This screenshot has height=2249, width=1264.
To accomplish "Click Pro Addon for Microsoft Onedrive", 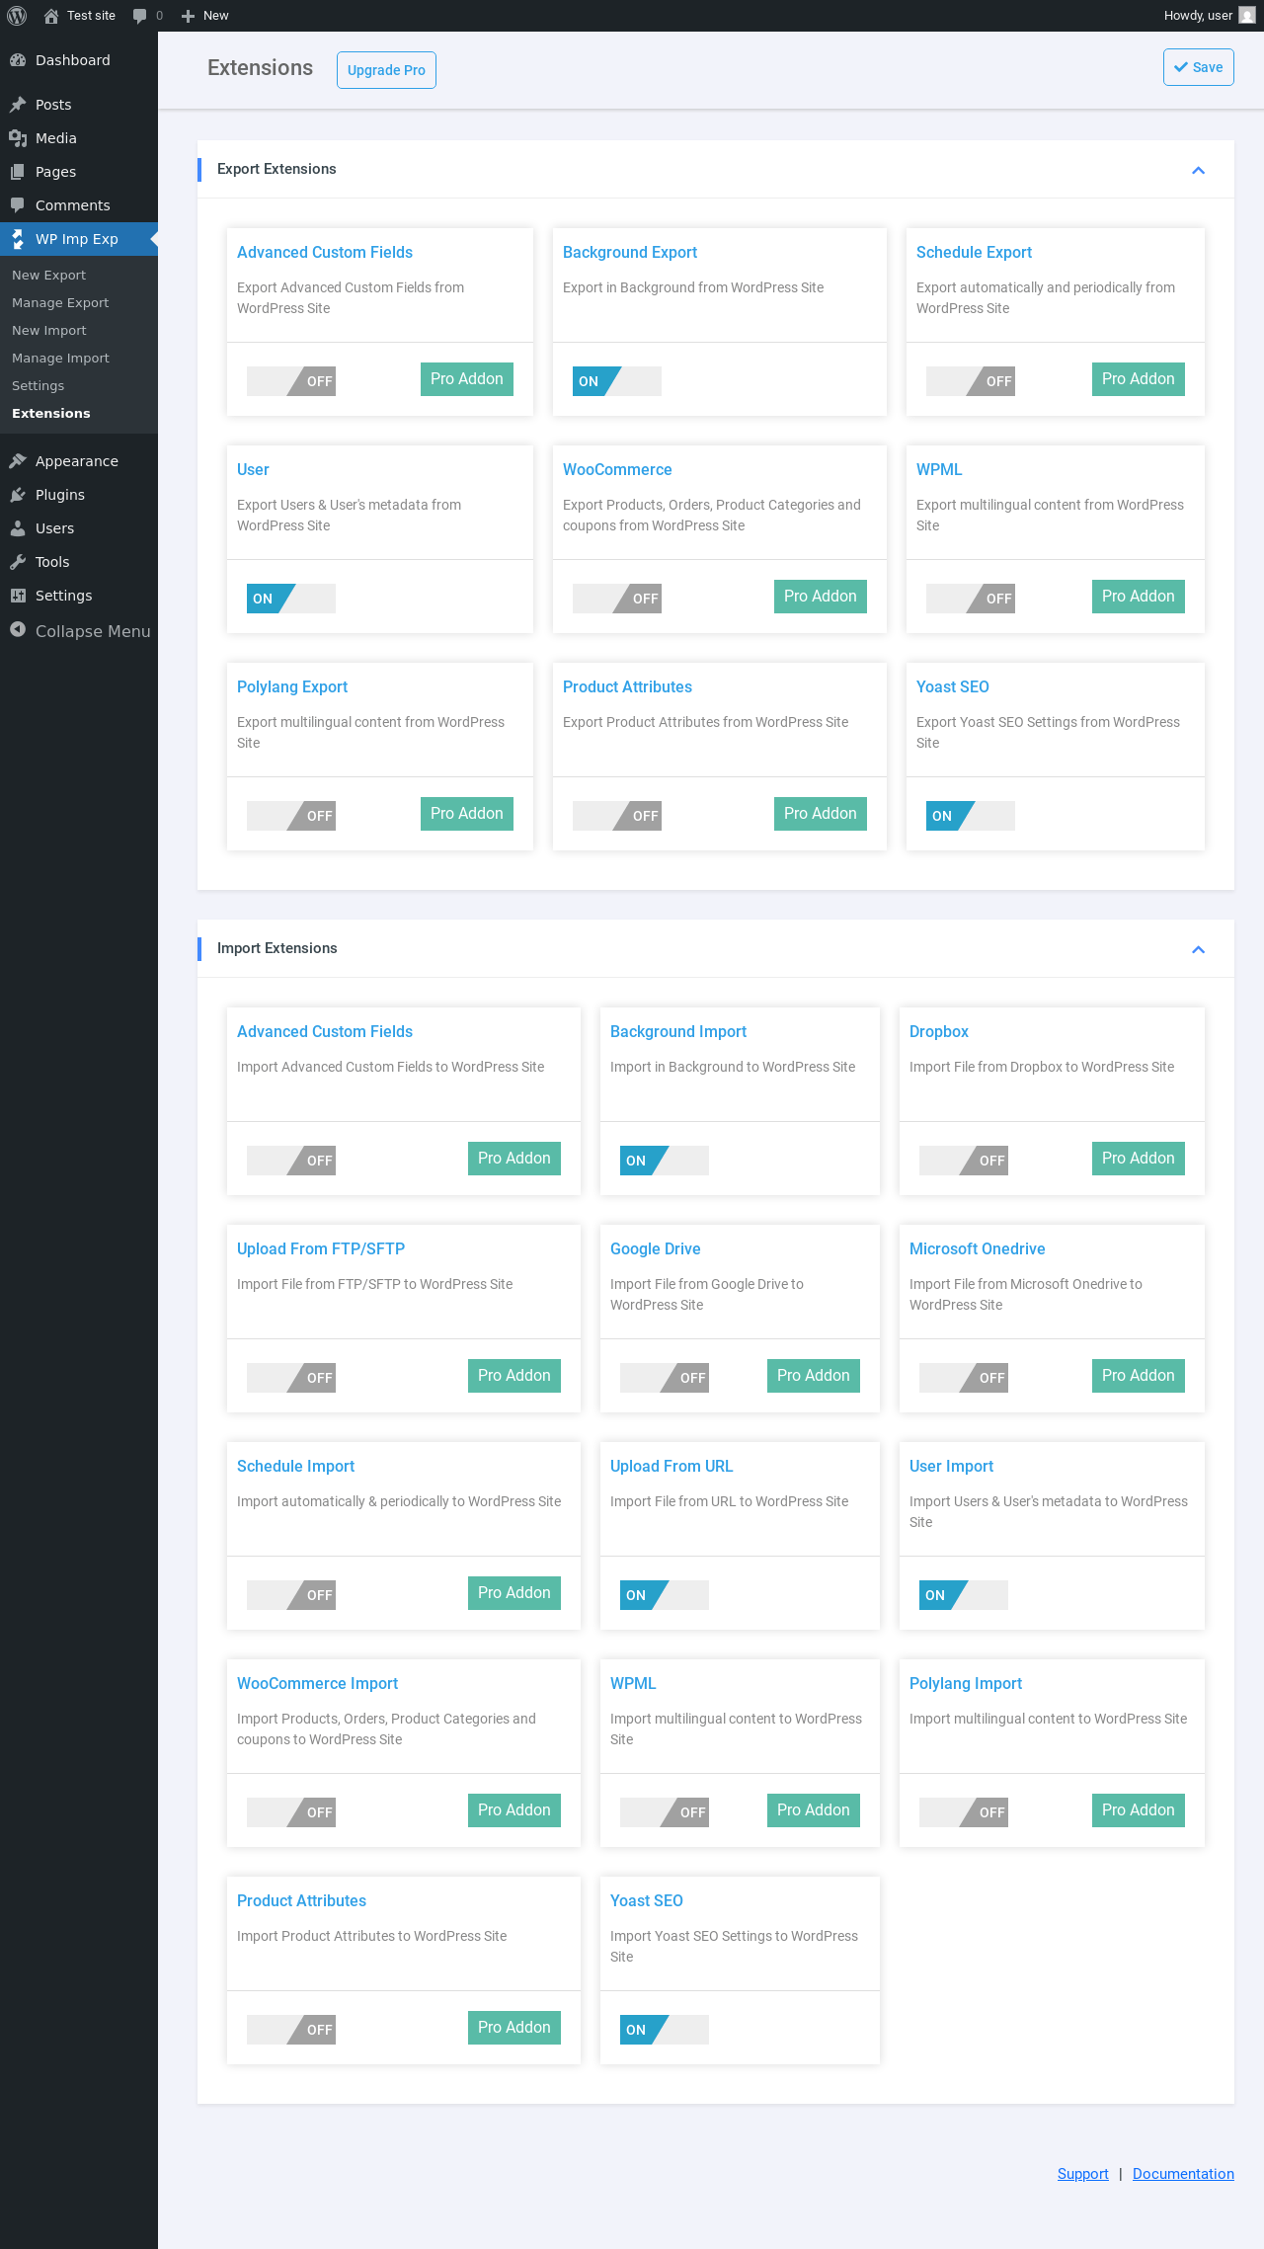I will 1139,1376.
